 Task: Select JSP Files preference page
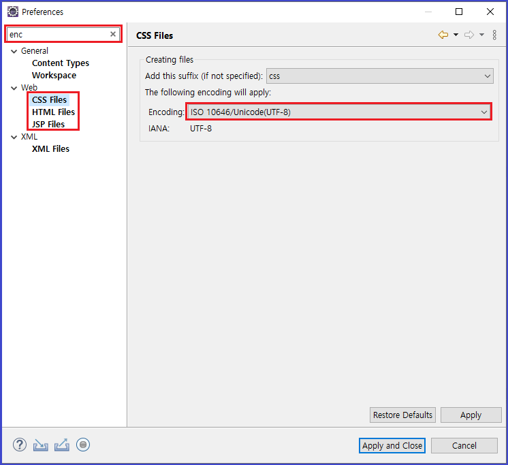pyautogui.click(x=48, y=125)
